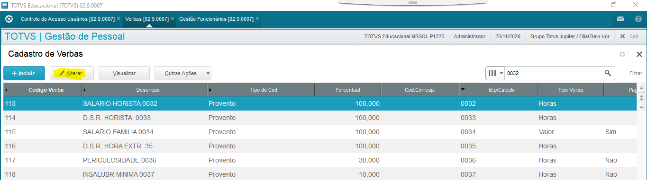Open the messages envelope icon
Screen dimensions: 647x180
click(620, 19)
